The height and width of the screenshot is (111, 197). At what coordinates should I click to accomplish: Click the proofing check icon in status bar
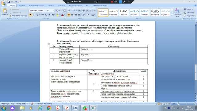click(x=32, y=104)
